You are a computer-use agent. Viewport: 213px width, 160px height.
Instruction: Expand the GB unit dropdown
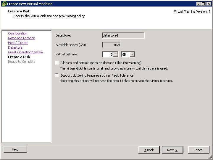coord(132,55)
